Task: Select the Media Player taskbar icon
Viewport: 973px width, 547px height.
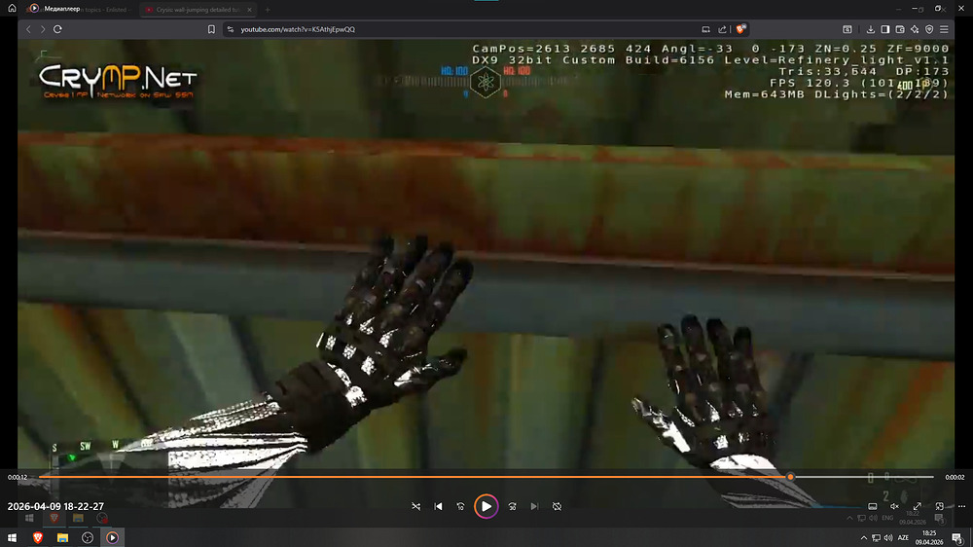Action: pos(112,537)
